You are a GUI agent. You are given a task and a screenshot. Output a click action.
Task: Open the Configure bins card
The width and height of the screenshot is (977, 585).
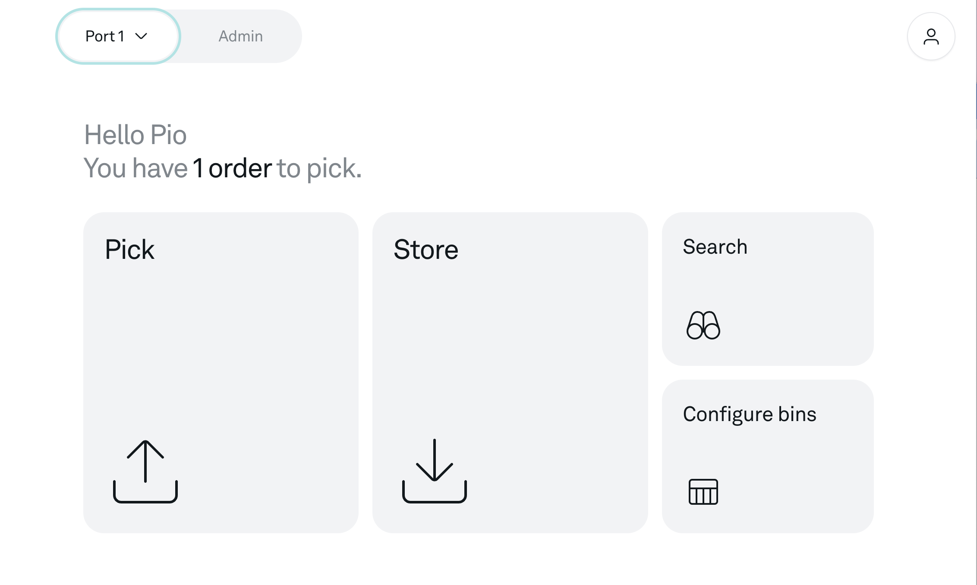pyautogui.click(x=768, y=456)
